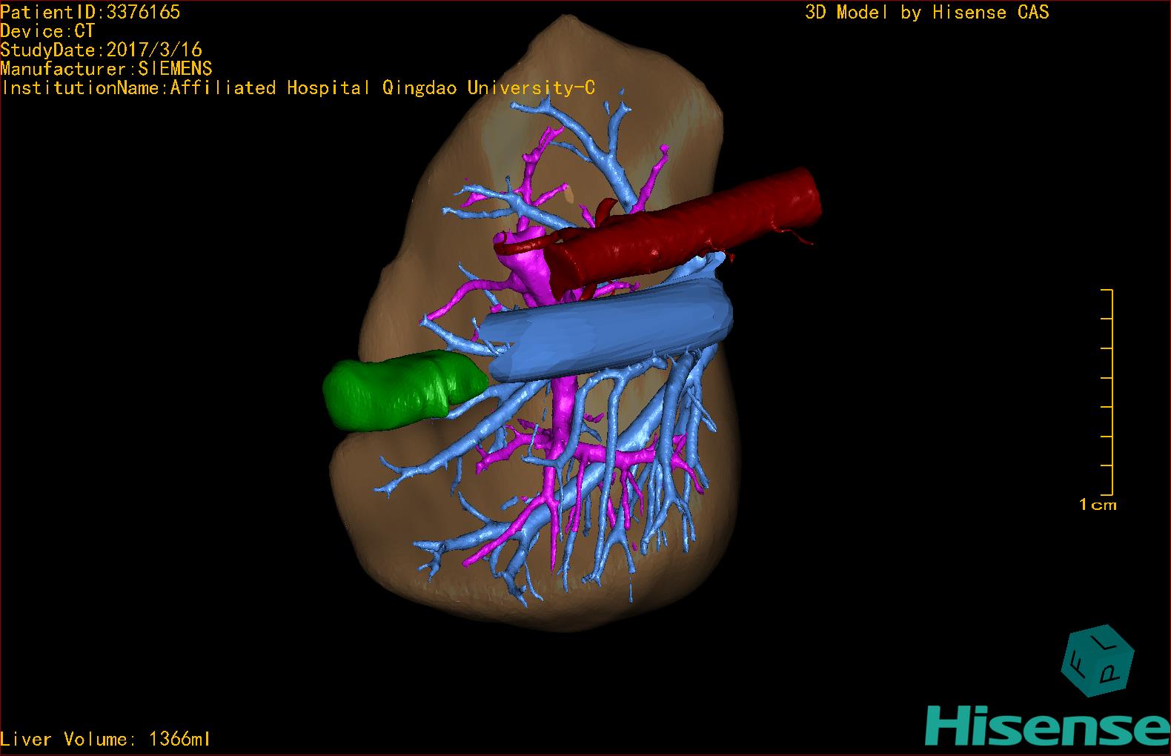The width and height of the screenshot is (1171, 756).
Task: Select the green gallbladder model
Action: (404, 391)
